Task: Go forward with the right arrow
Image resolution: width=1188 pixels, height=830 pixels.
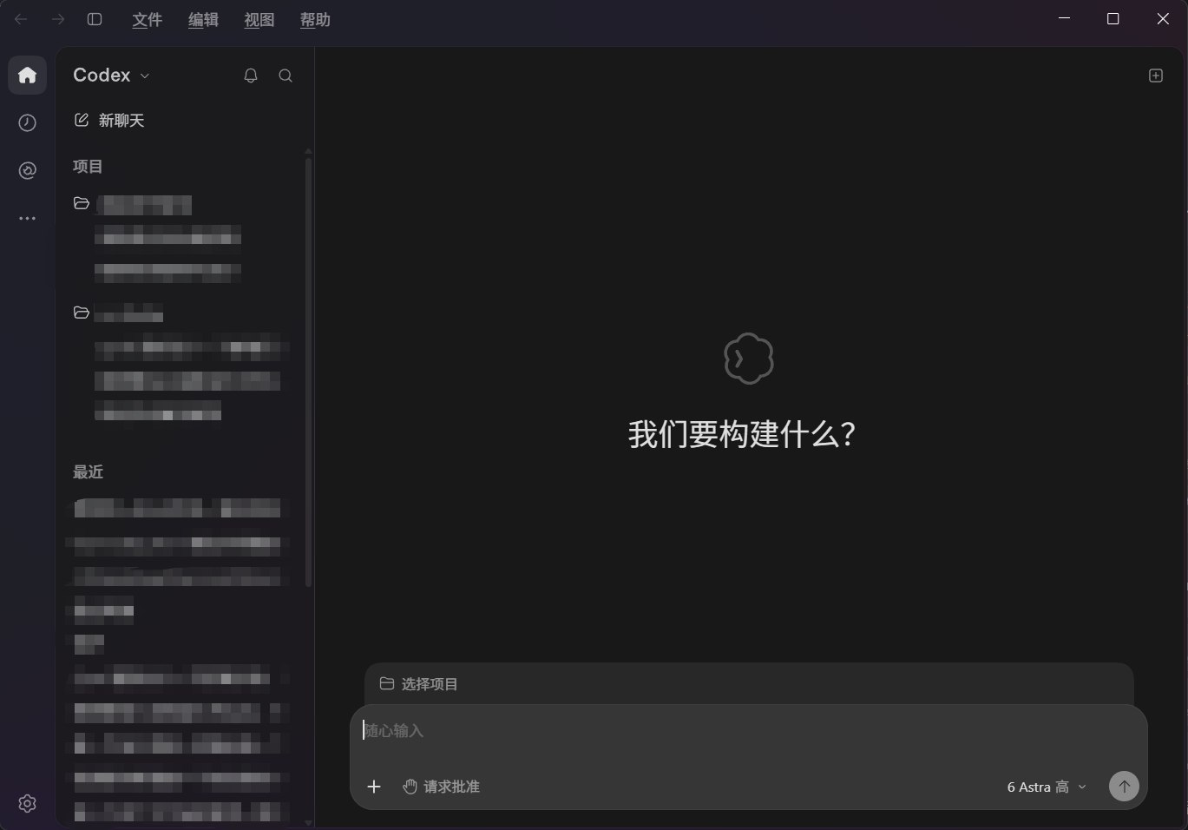Action: 58,19
